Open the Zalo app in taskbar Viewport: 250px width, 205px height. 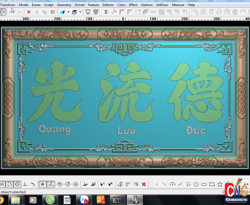coord(84,200)
